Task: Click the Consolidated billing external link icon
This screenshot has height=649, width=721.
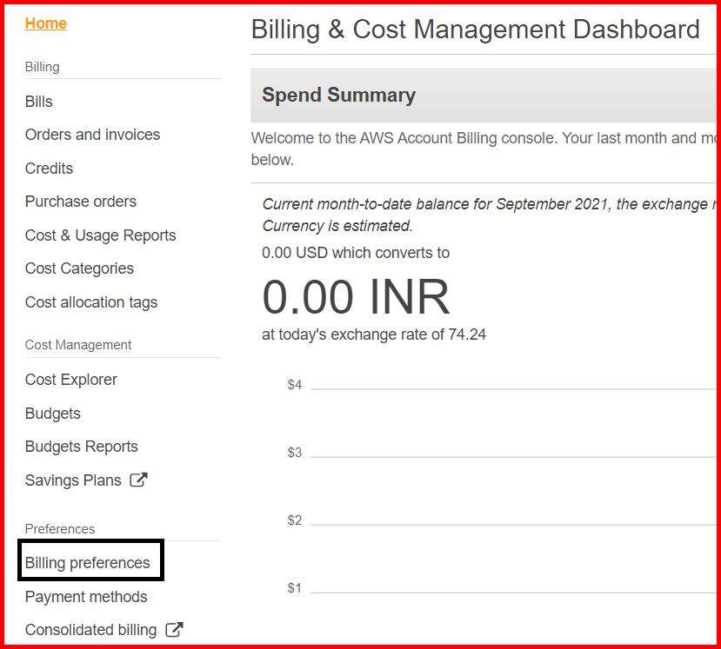Action: coord(177,629)
